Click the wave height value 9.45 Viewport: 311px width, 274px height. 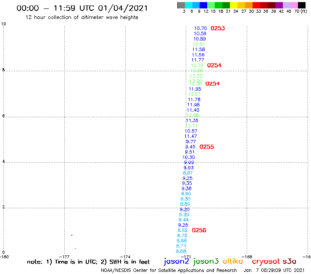pyautogui.click(x=190, y=147)
